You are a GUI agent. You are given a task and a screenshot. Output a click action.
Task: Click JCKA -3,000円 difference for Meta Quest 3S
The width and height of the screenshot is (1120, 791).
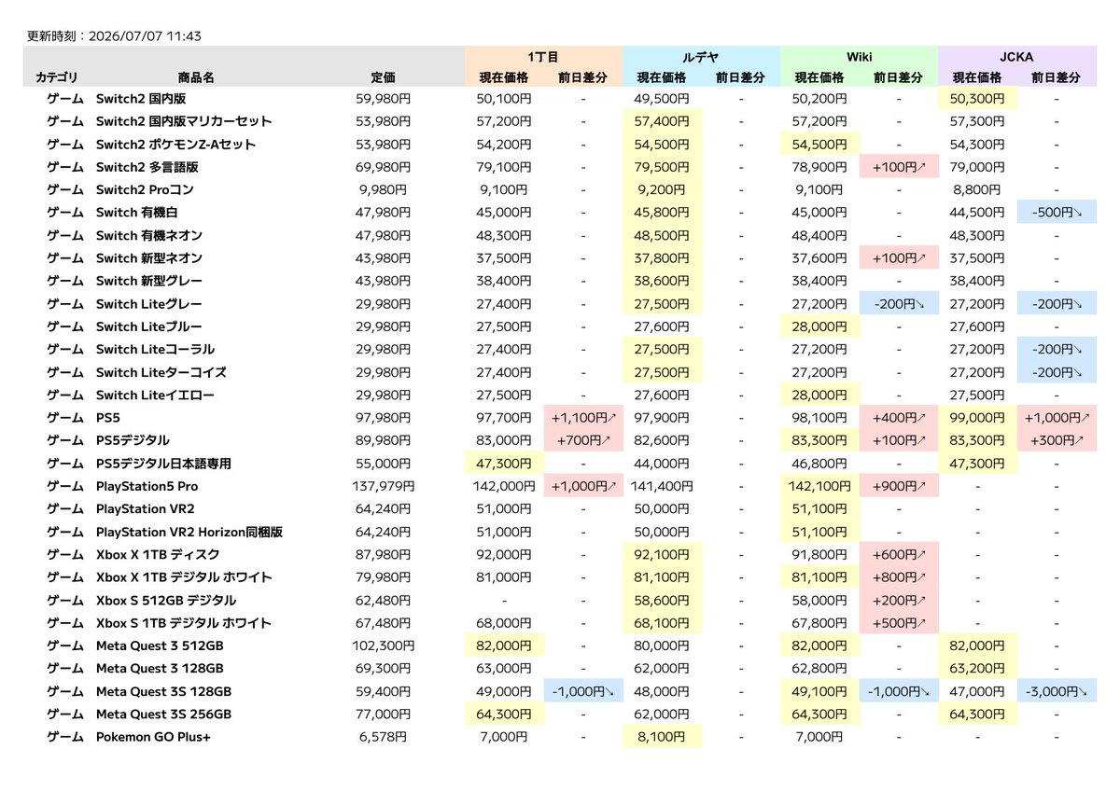point(1057,692)
